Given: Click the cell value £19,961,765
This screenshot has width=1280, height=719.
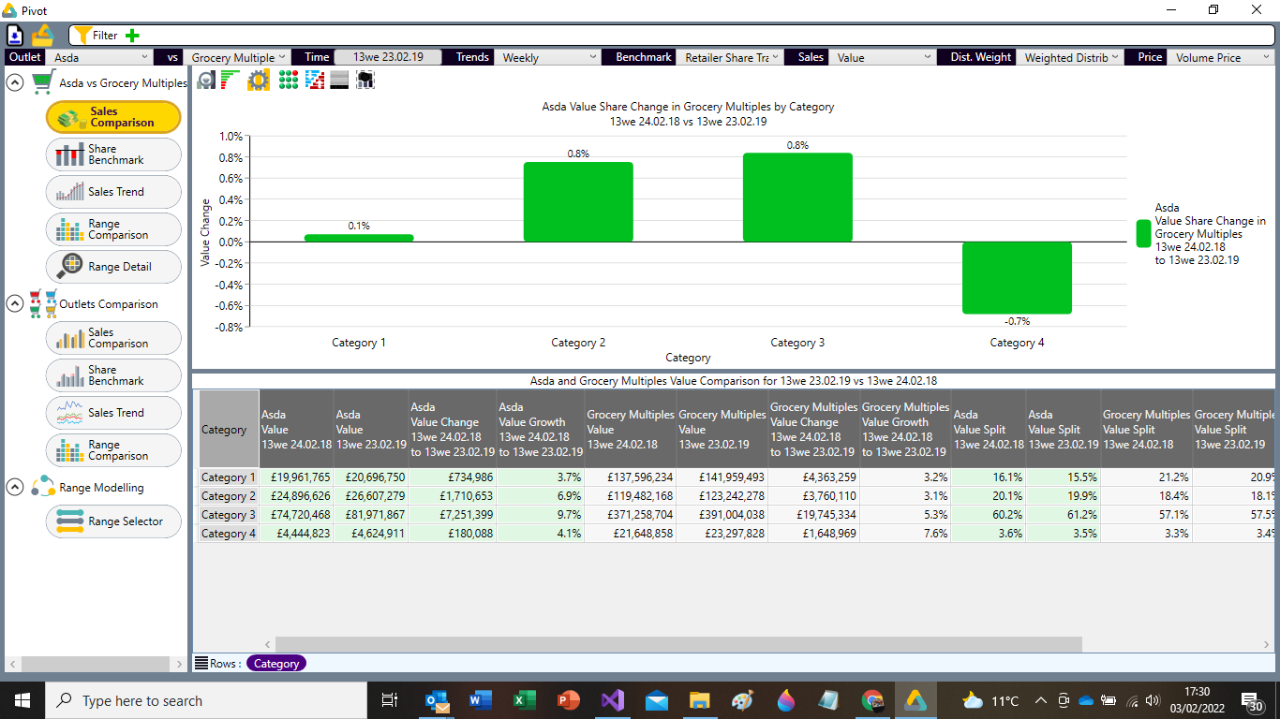Looking at the screenshot, I should pos(296,477).
